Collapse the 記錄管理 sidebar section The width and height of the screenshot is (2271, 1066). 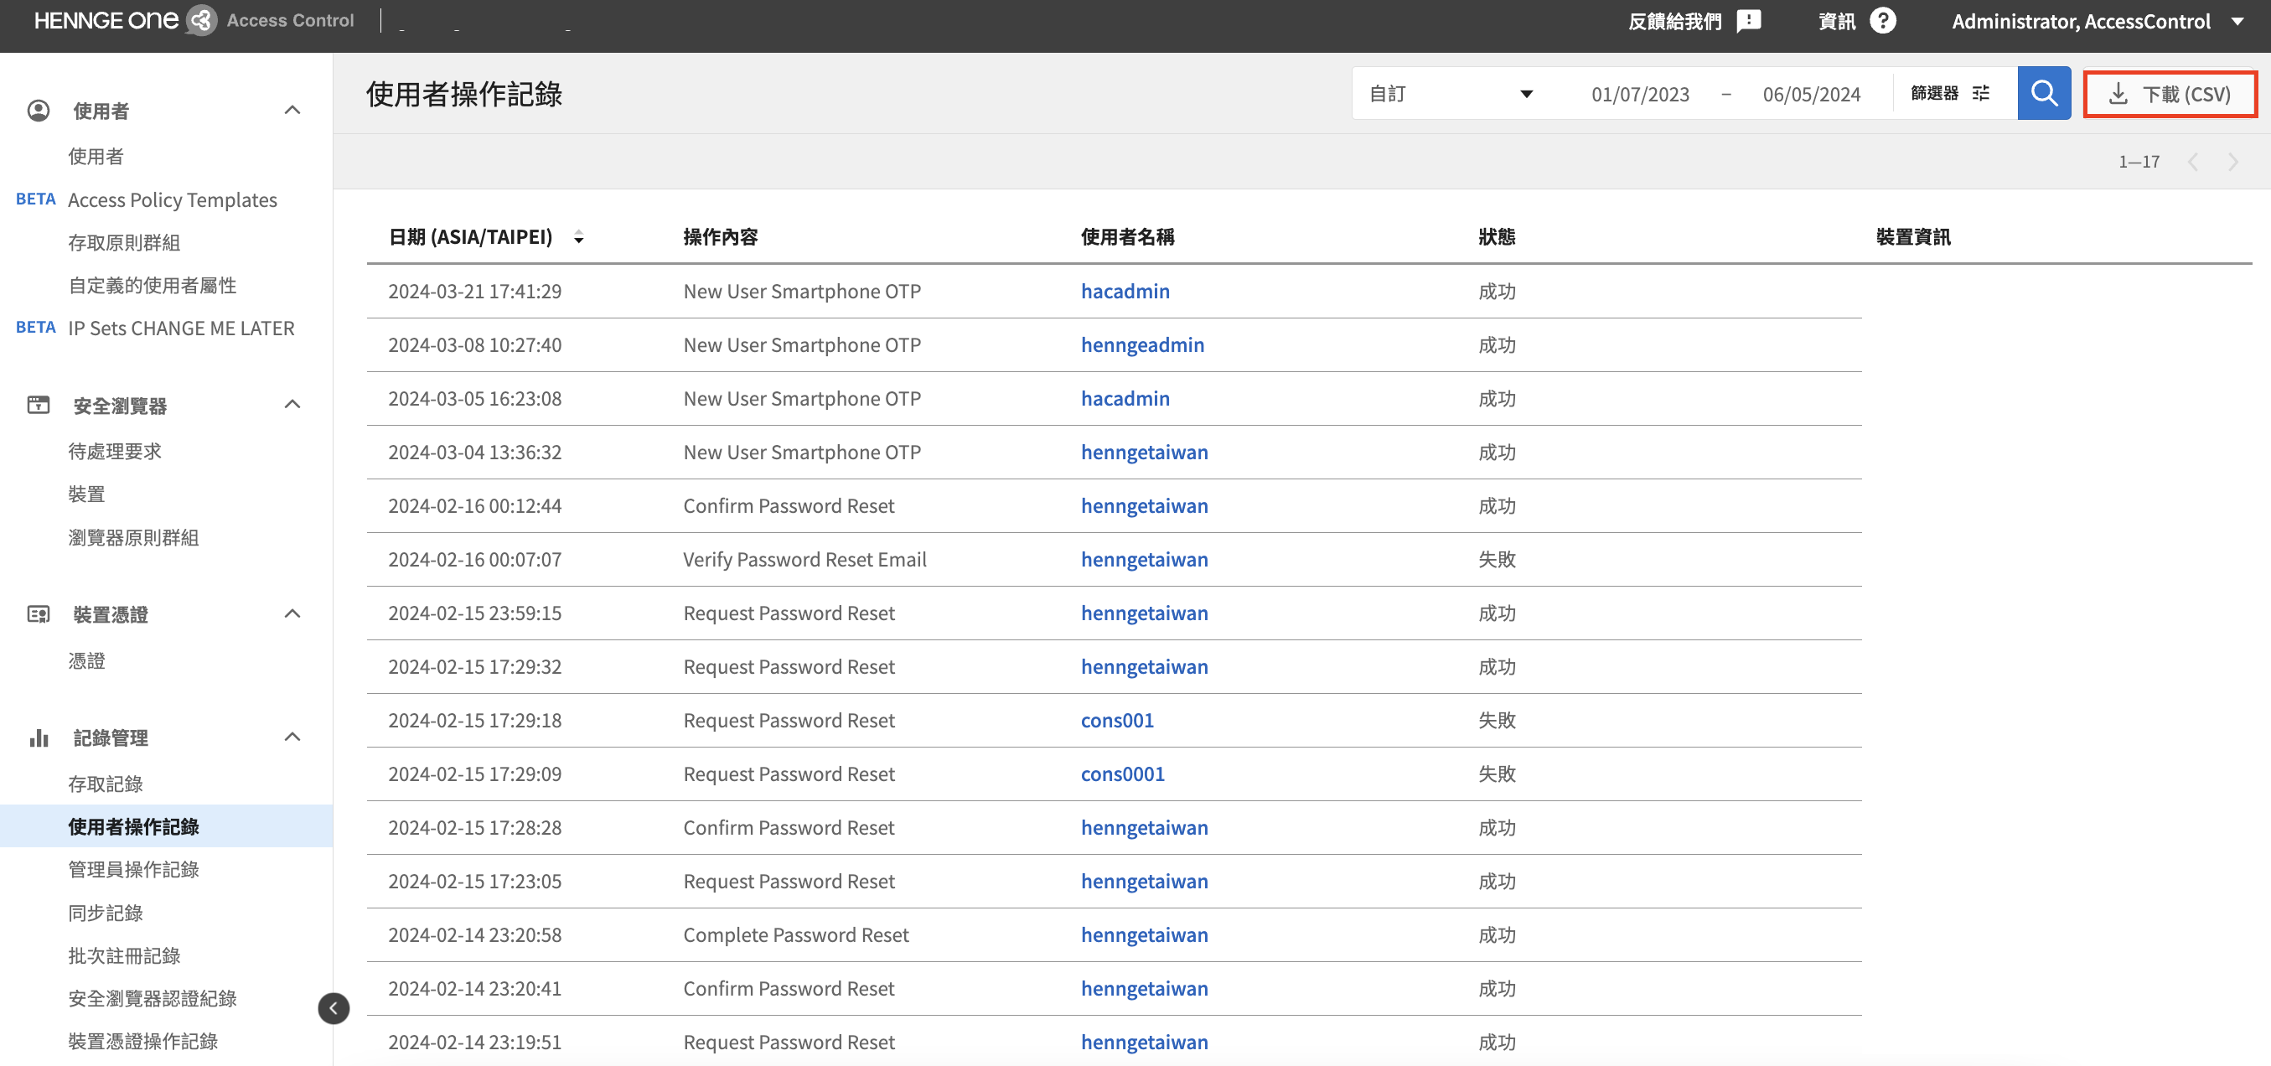pos(292,737)
